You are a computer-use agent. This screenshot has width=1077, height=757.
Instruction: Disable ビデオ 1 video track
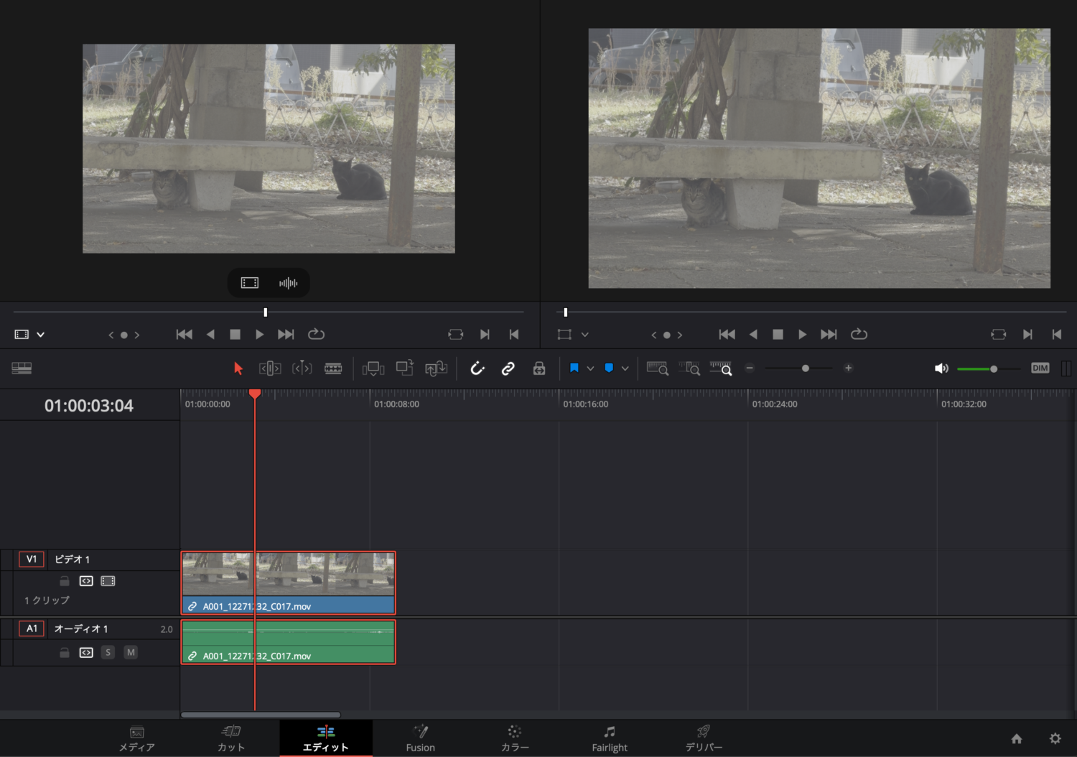coord(108,581)
